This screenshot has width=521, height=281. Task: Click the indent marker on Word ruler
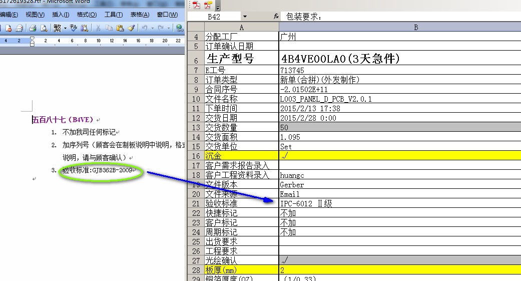click(32, 41)
